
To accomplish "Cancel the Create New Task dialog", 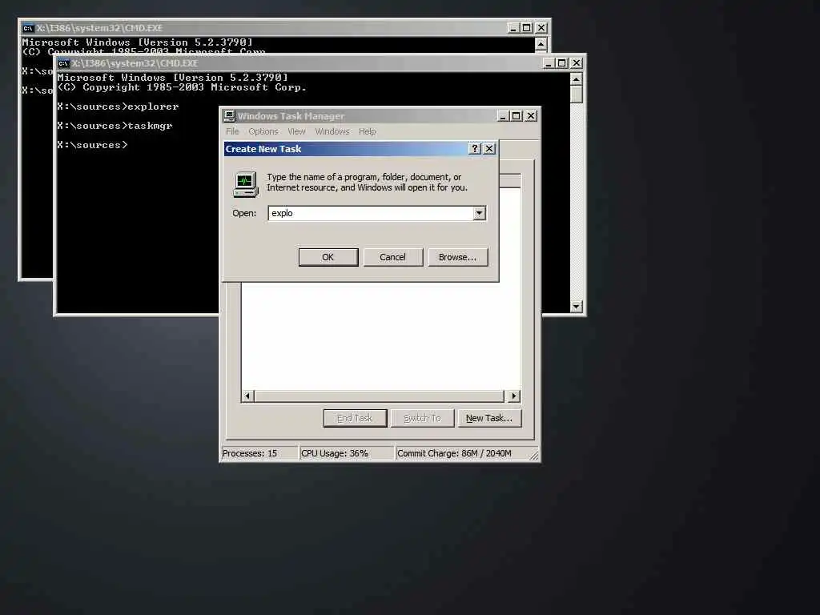I will [x=392, y=257].
